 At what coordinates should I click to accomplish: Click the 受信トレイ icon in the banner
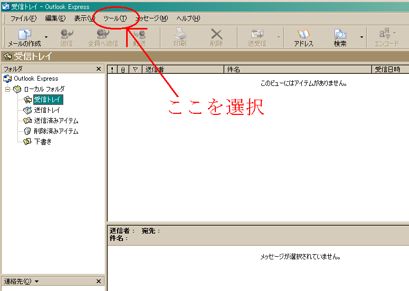7,56
